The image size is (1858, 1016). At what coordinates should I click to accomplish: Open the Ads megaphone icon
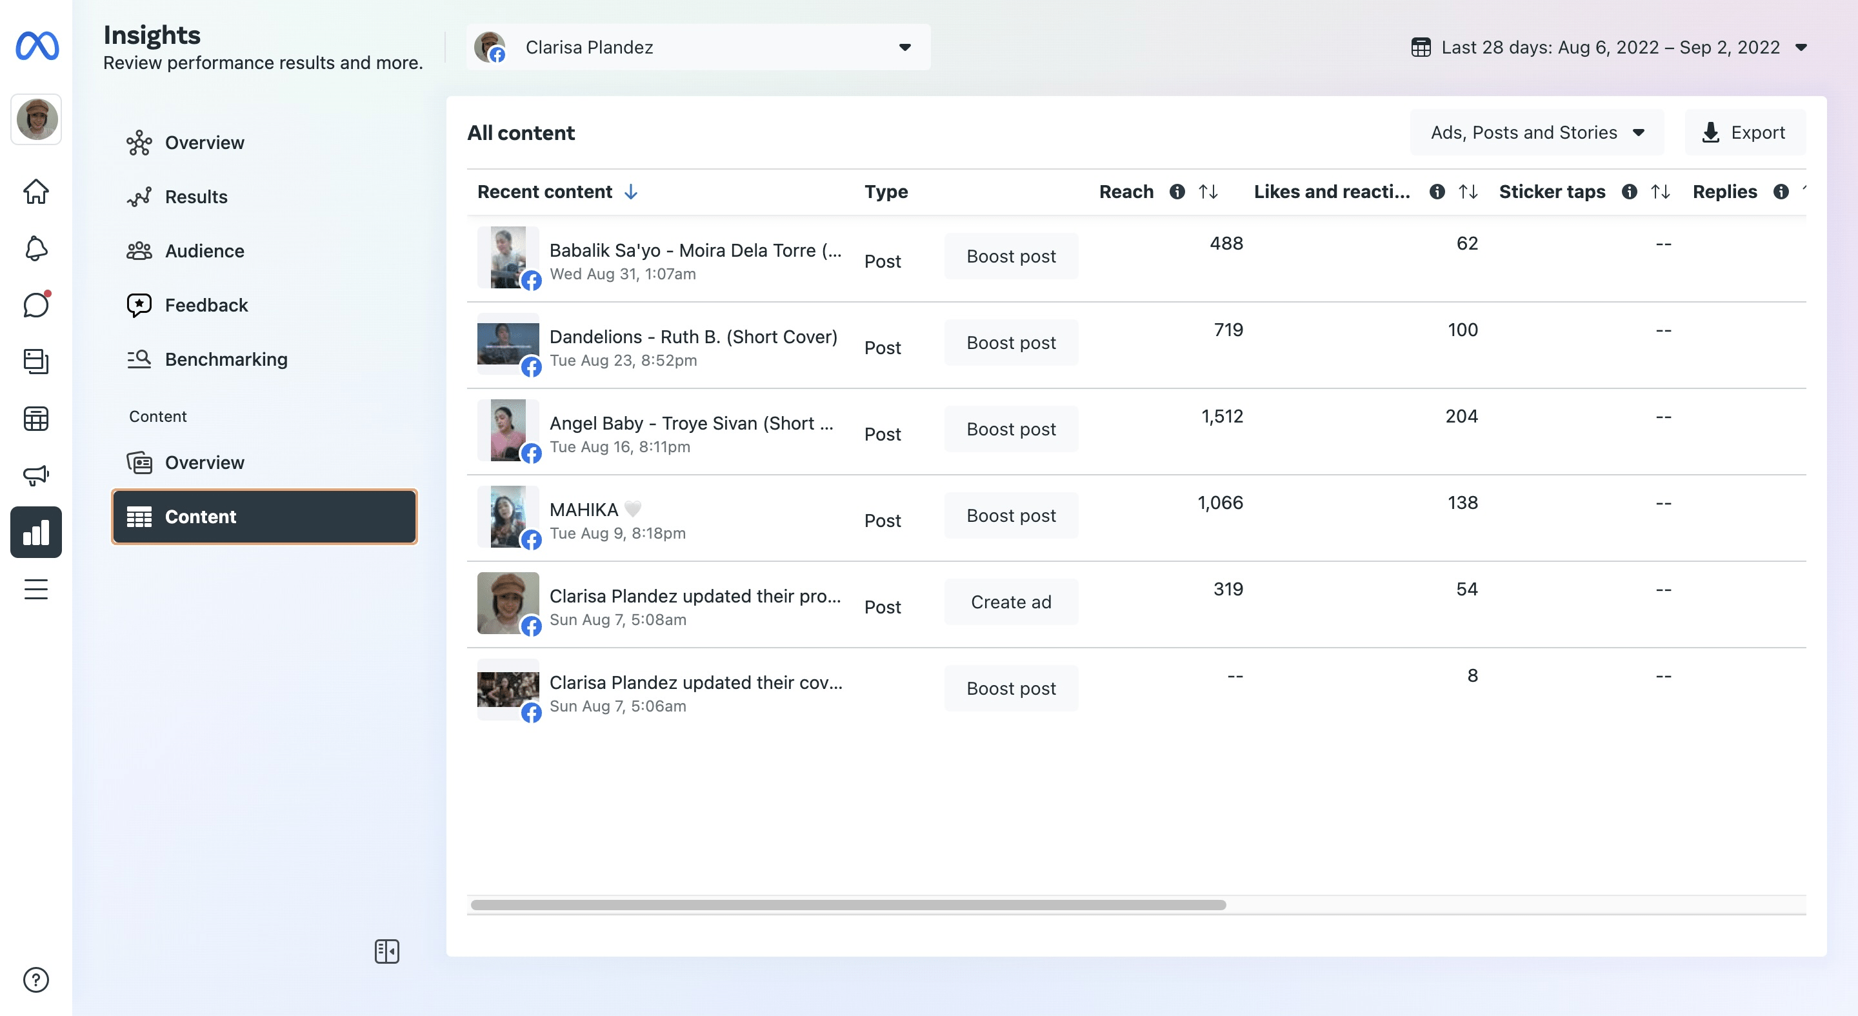[x=36, y=475]
